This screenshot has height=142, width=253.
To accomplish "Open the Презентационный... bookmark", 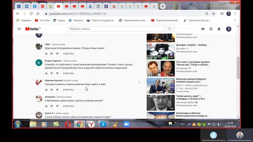I will tap(165, 20).
